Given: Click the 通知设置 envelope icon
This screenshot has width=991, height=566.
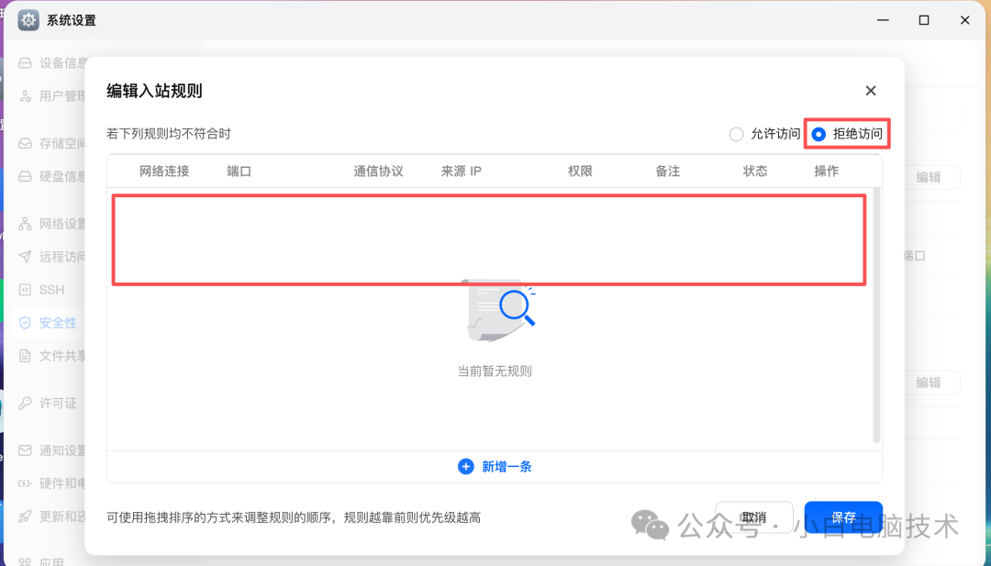Looking at the screenshot, I should click(x=25, y=450).
